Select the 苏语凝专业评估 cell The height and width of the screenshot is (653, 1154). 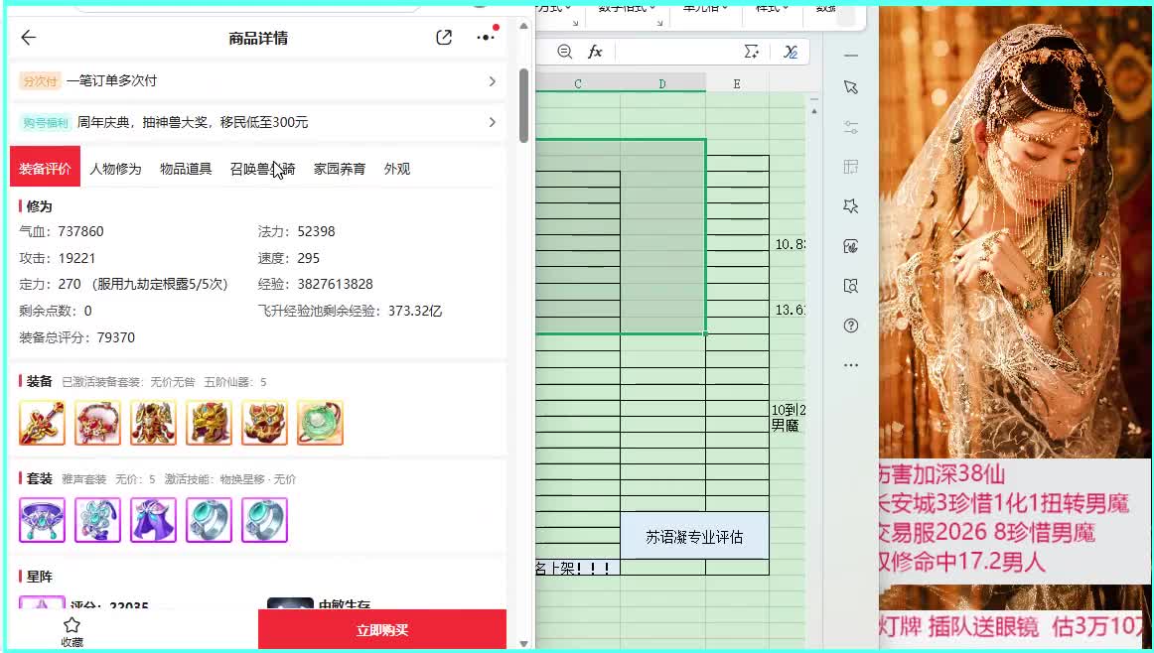694,538
